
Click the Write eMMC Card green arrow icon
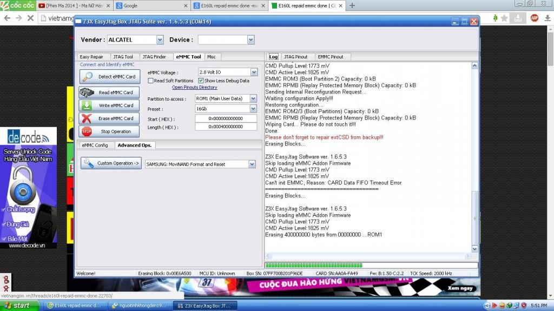pyautogui.click(x=87, y=105)
